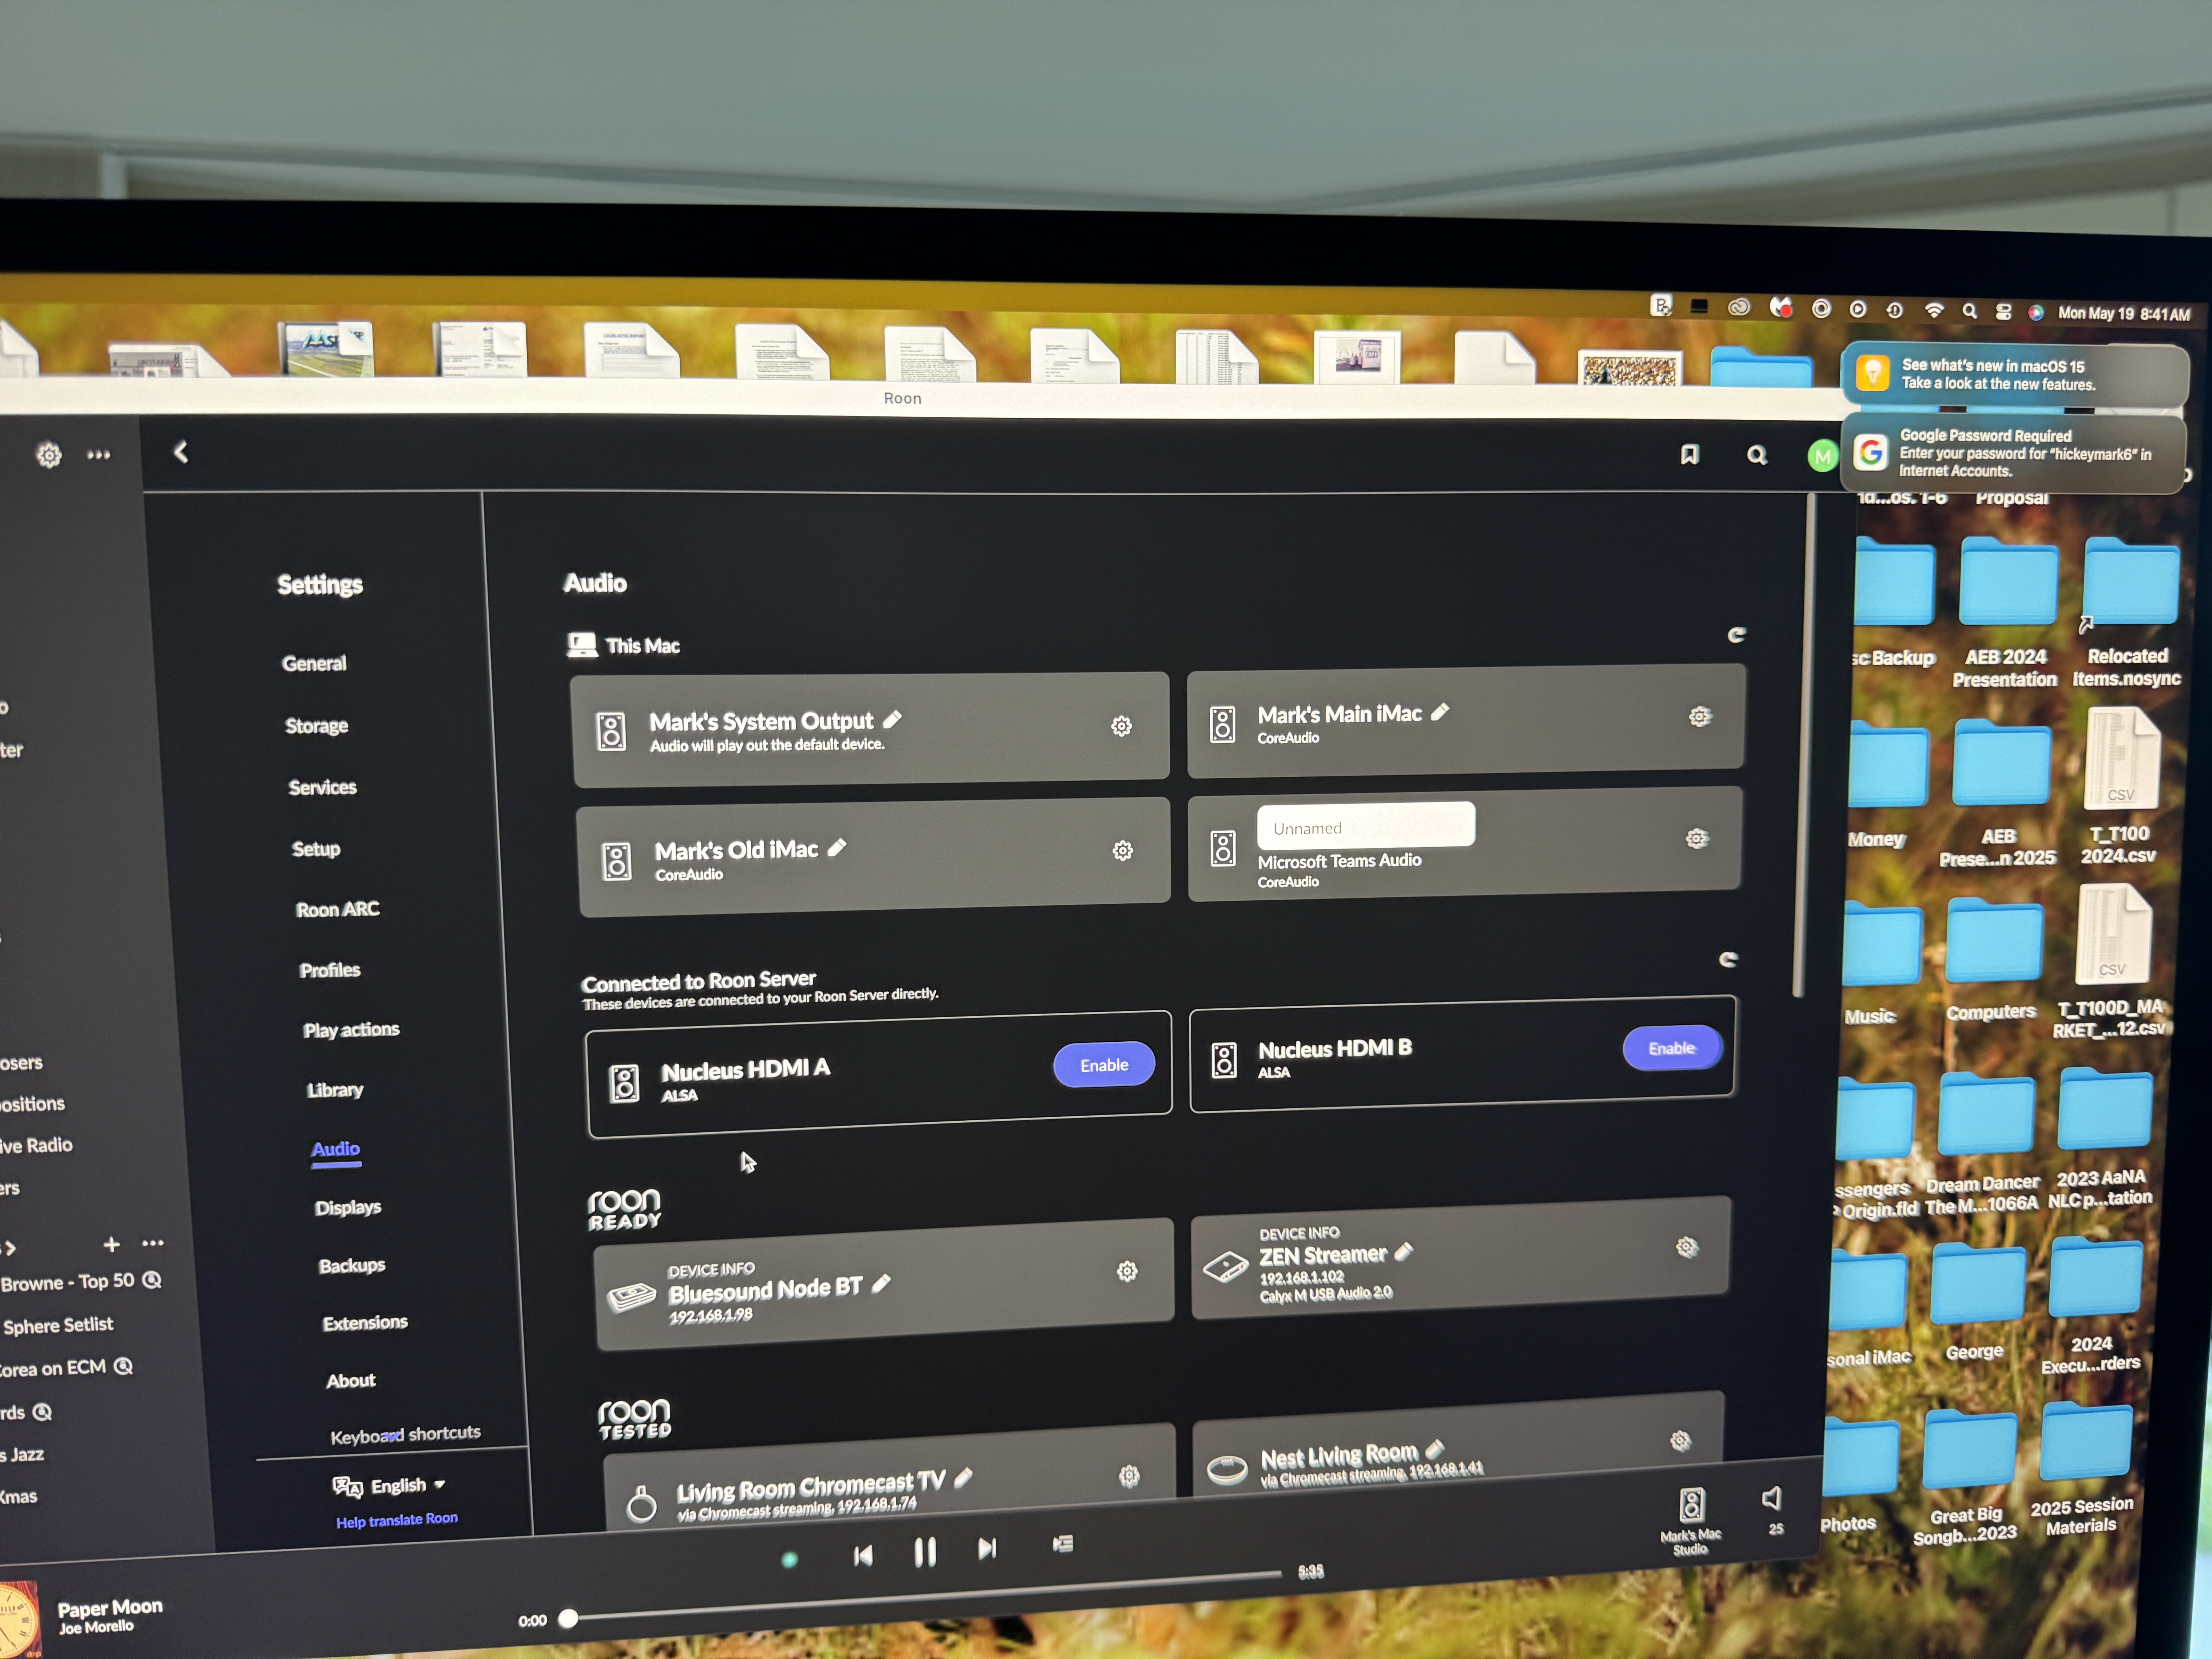
Task: Open the green M profile avatar
Action: (x=1823, y=457)
